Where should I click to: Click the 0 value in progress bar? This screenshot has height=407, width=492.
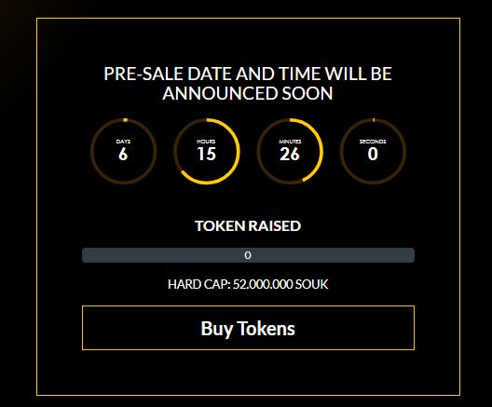click(248, 255)
